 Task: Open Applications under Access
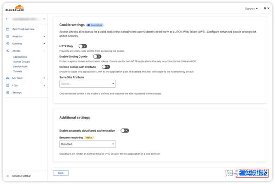[20, 57]
